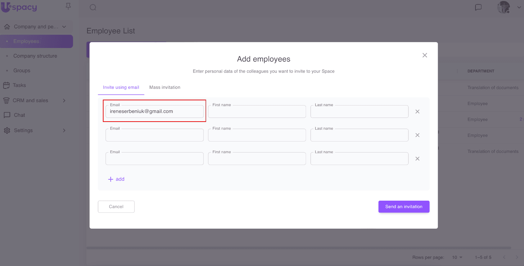Screen dimensions: 524x266
Task: Collapse the Company and people section
Action: [x=64, y=27]
